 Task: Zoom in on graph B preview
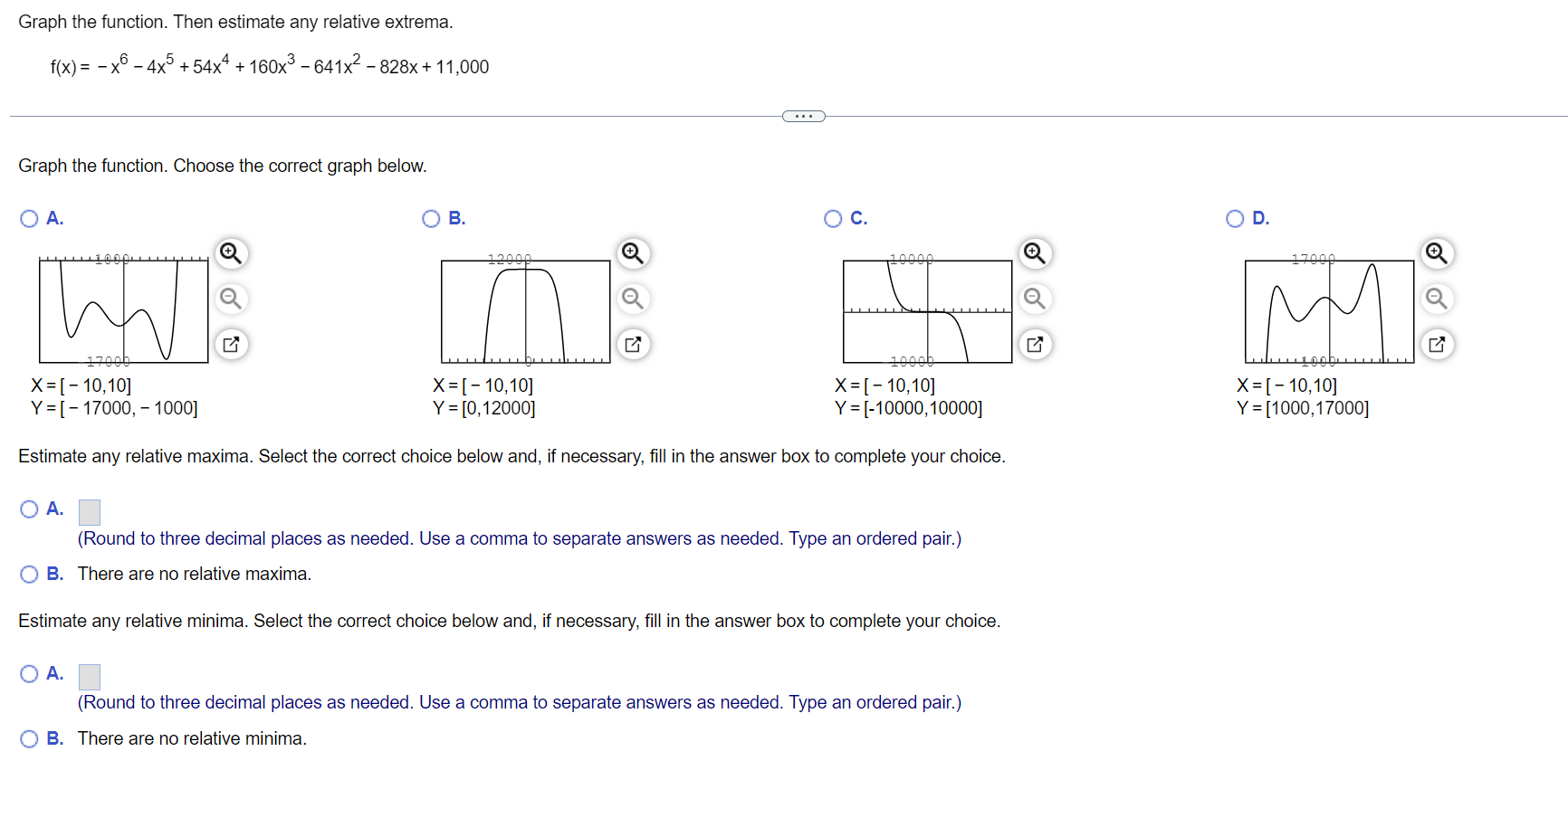[x=633, y=254]
